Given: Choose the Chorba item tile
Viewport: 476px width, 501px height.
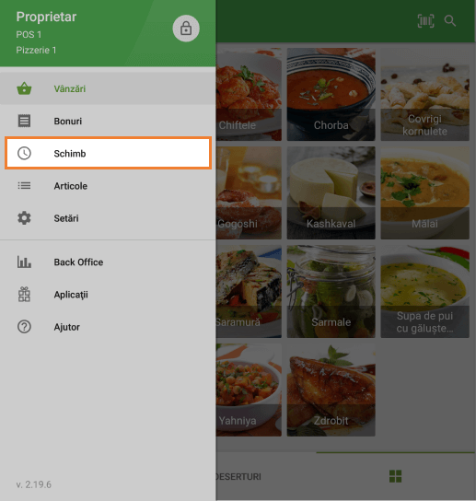Looking at the screenshot, I should [x=331, y=94].
